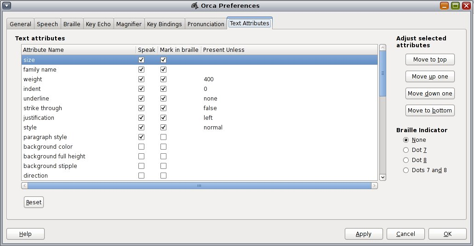This screenshot has height=246, width=474.
Task: Click Present Unless column header
Action: (289, 50)
